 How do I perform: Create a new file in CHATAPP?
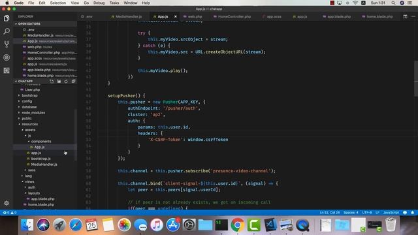coord(52,81)
